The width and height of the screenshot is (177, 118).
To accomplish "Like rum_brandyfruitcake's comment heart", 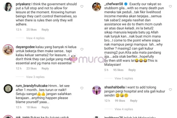I will point(82,88).
